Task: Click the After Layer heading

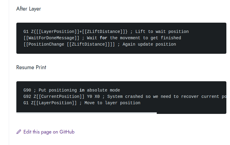Action: [x=28, y=9]
